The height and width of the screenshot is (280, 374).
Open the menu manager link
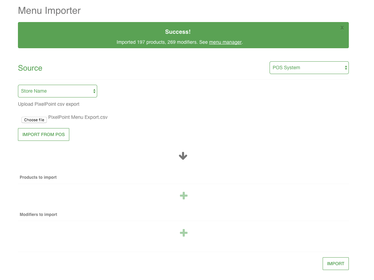pos(225,42)
